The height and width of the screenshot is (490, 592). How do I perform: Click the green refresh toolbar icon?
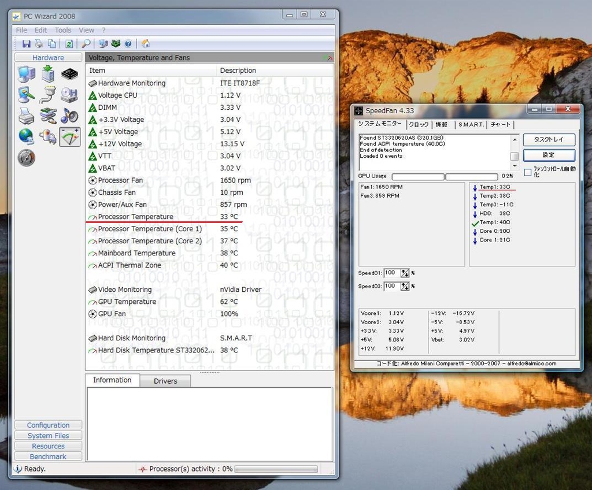[69, 44]
